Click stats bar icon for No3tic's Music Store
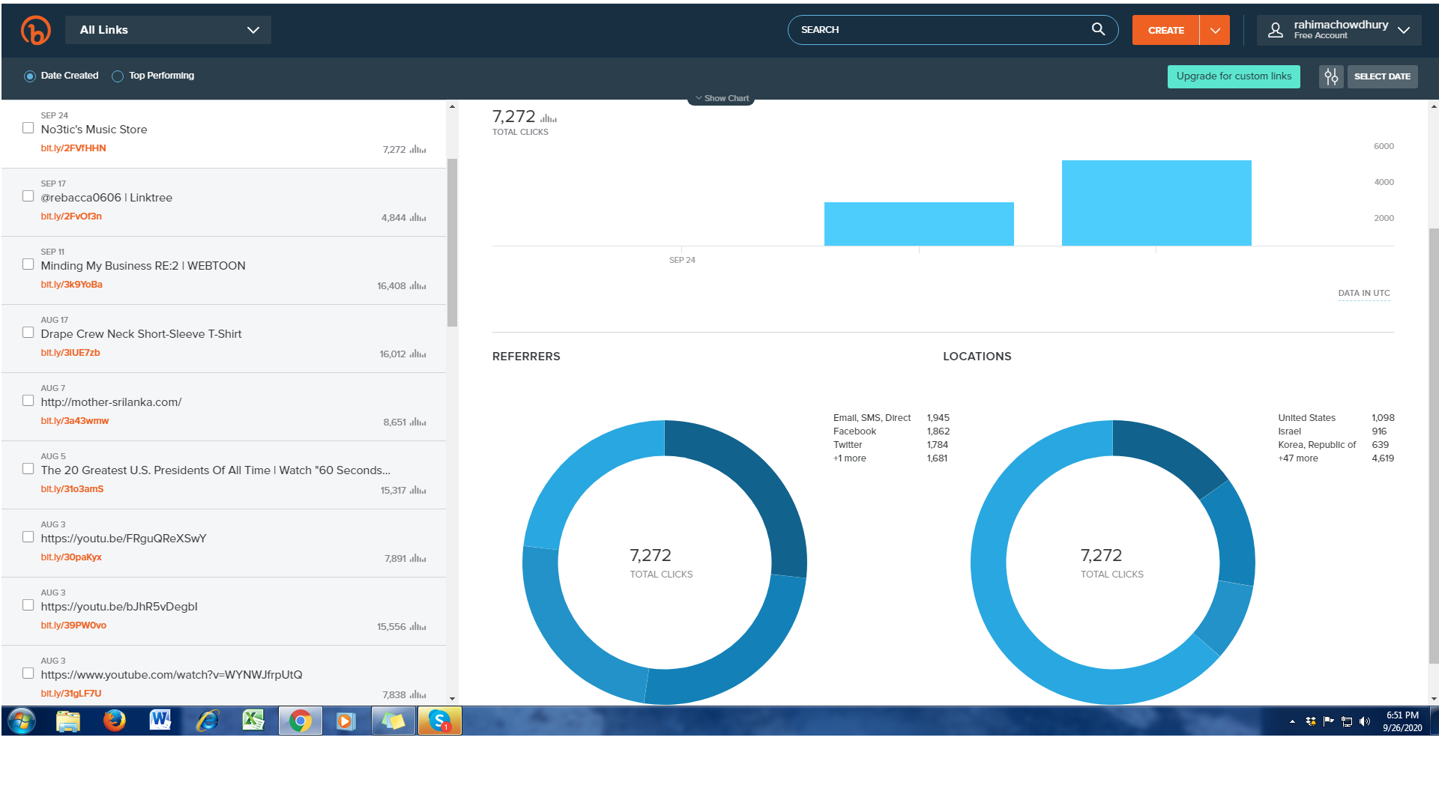The image size is (1439, 809). coord(418,150)
